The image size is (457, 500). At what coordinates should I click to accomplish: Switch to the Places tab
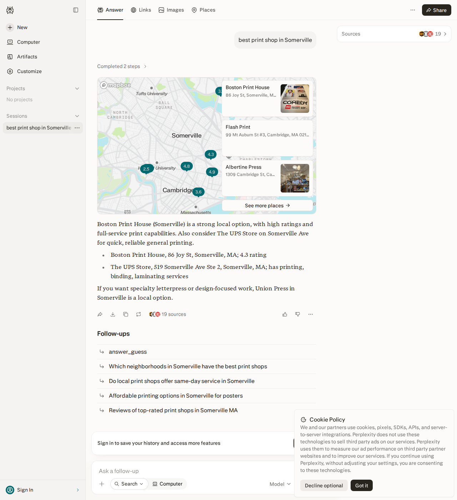tap(204, 10)
